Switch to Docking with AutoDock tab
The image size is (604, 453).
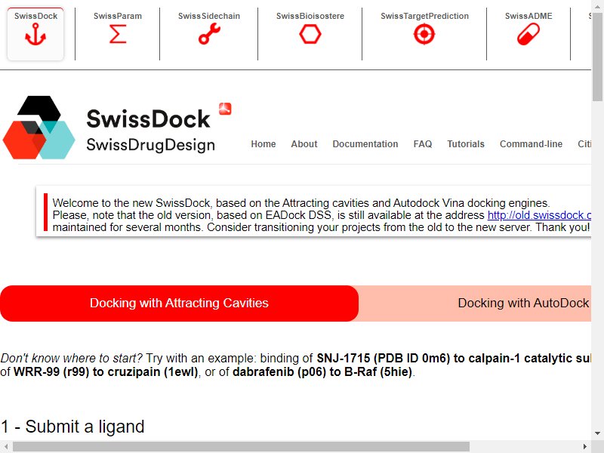click(475, 304)
